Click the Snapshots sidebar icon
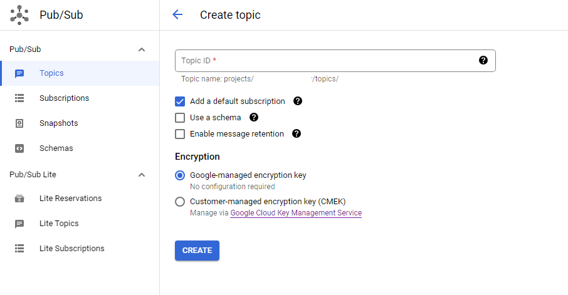 pos(19,123)
